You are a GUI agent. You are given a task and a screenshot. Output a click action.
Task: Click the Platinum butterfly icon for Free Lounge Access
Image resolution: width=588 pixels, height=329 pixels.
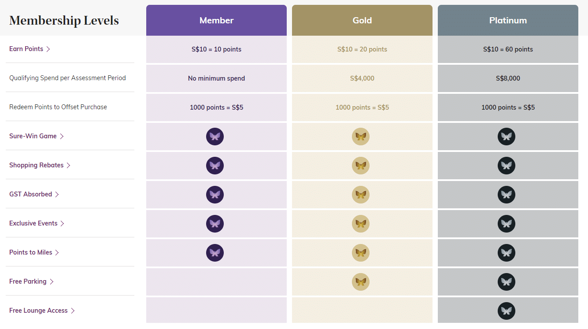coord(507,311)
